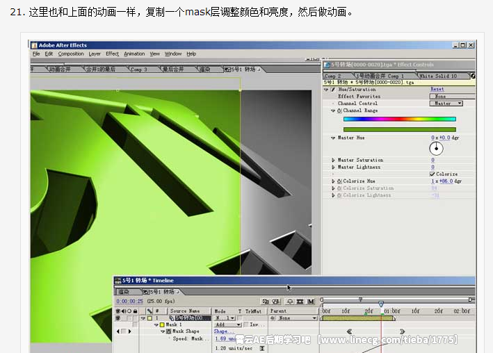Collapse the Mask 1 group
493x353 pixels.
(x=156, y=325)
